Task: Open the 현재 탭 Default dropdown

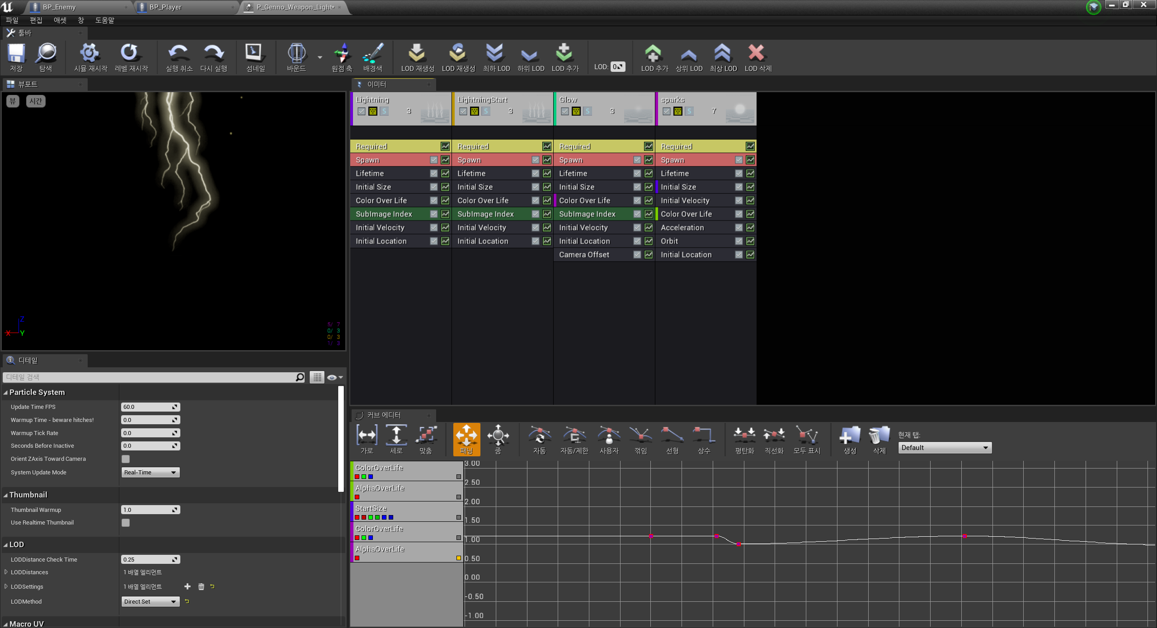Action: click(x=944, y=448)
